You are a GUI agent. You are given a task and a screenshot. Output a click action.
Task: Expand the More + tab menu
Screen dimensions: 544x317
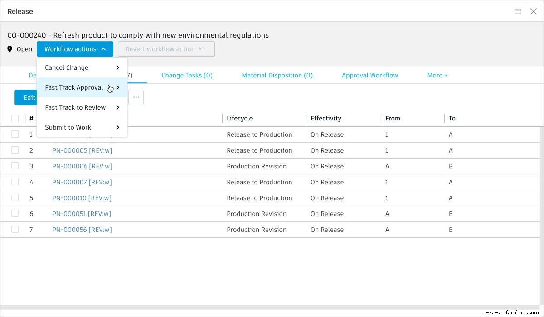point(437,75)
